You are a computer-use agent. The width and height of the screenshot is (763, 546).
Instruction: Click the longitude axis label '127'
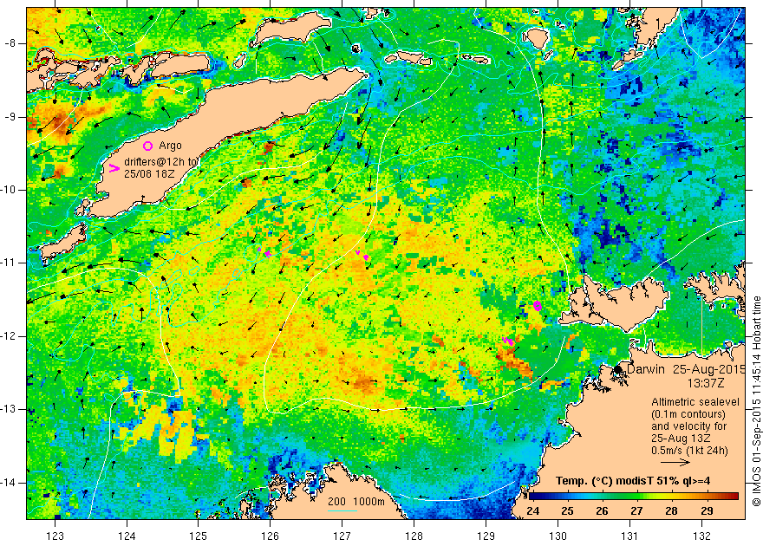342,536
